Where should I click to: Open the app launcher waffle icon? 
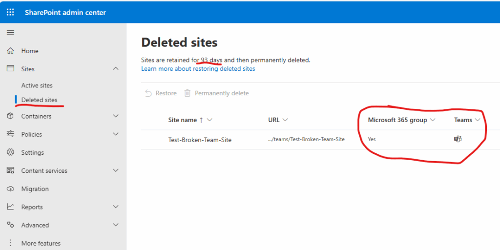pyautogui.click(x=11, y=12)
